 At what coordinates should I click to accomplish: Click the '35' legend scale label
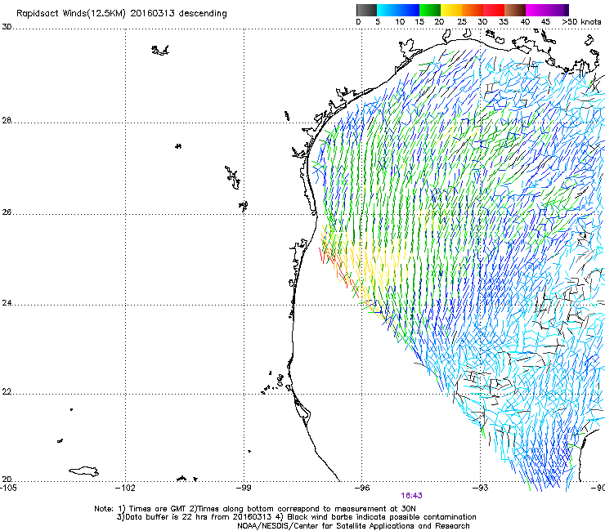[504, 22]
